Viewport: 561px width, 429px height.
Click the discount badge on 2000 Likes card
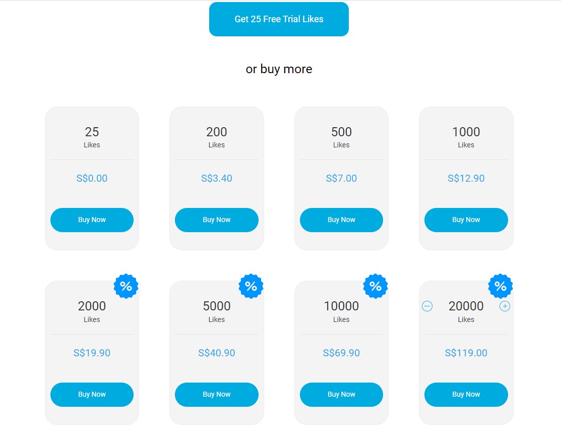[126, 286]
